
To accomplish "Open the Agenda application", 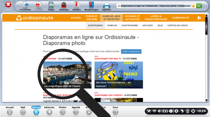I will (76, 111).
